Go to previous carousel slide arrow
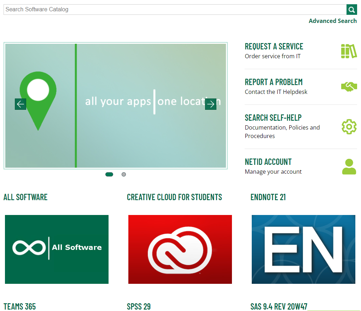 click(x=21, y=104)
